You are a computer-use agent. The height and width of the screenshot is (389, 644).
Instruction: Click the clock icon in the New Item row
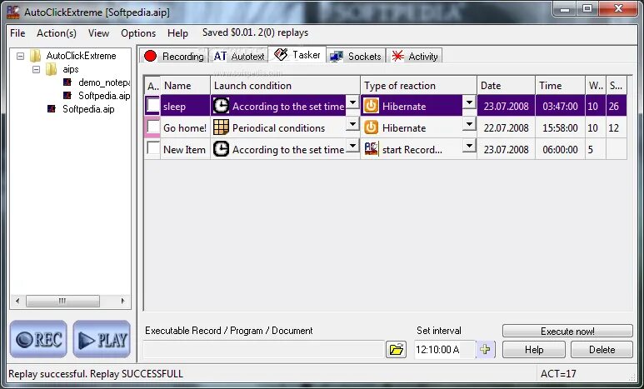(x=221, y=150)
